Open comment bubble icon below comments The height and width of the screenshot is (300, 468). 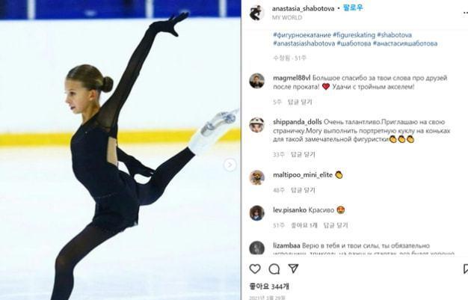(274, 269)
